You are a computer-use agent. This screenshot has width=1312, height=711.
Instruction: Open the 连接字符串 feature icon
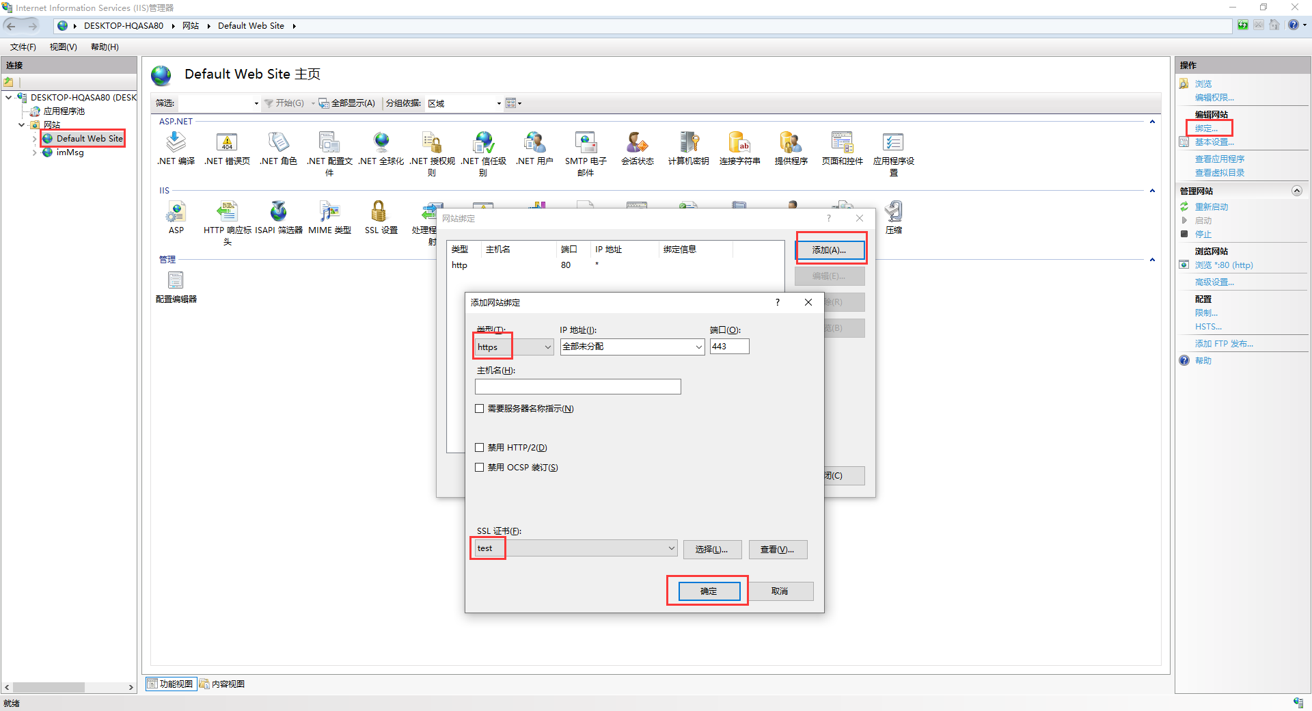pyautogui.click(x=739, y=143)
